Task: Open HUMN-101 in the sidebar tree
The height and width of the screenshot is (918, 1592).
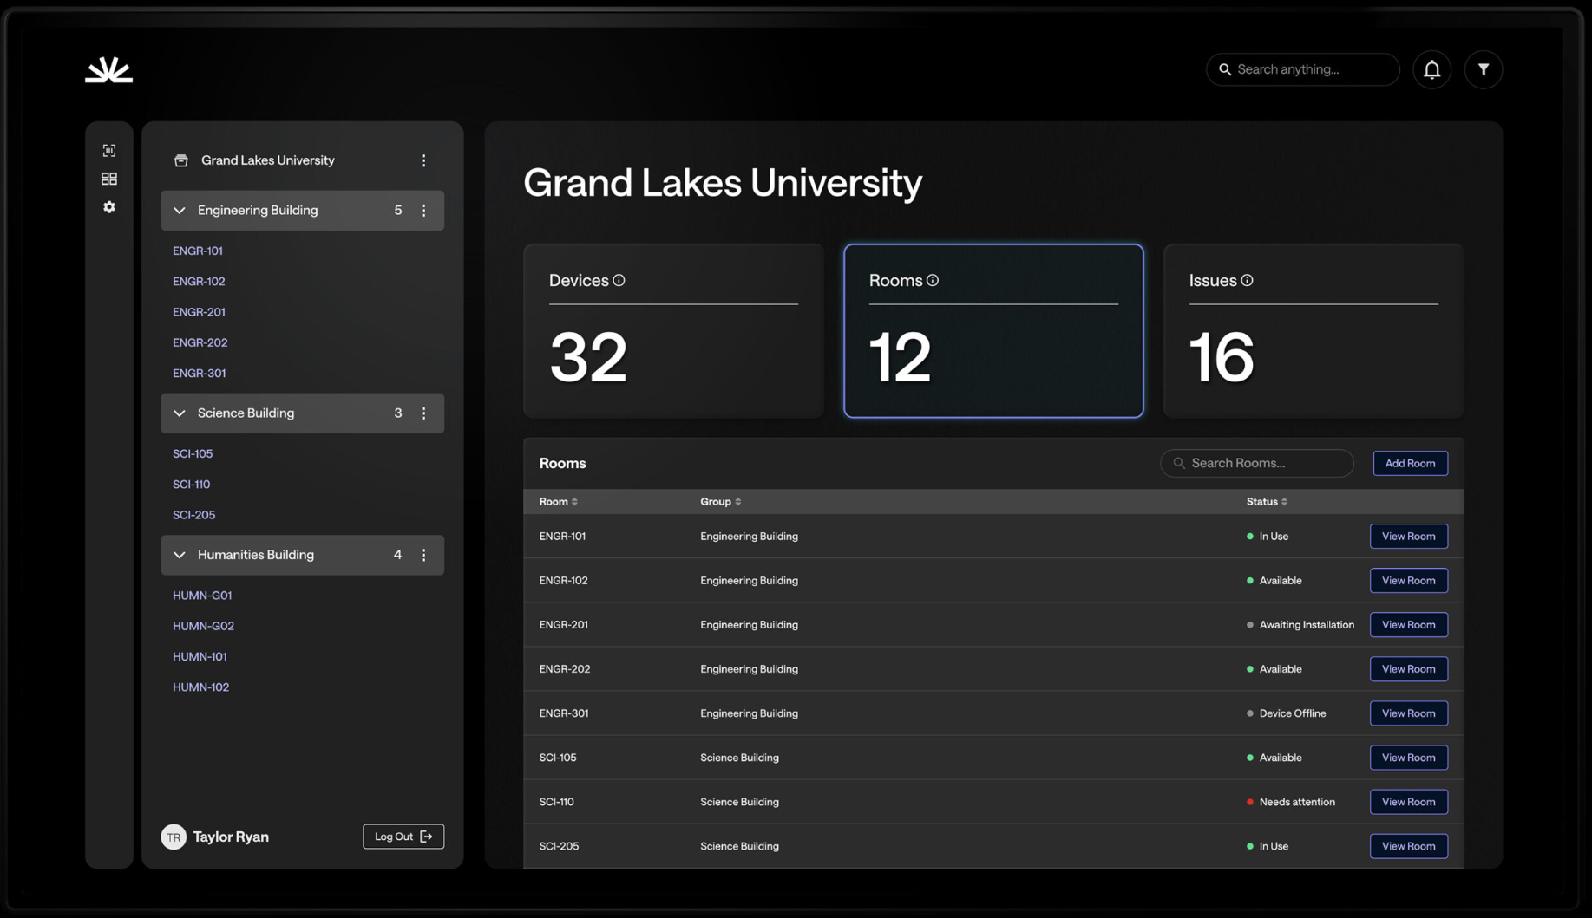Action: tap(200, 656)
